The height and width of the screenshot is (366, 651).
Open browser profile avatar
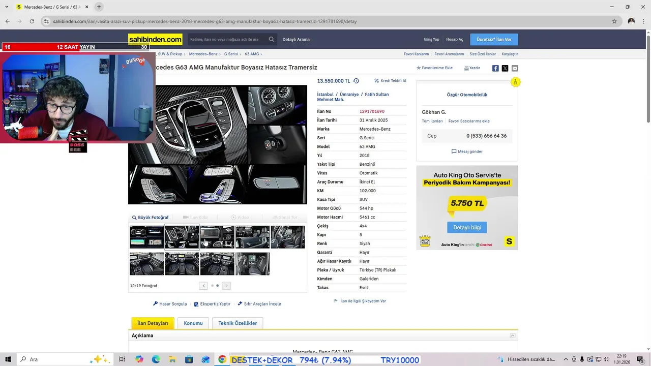(631, 21)
